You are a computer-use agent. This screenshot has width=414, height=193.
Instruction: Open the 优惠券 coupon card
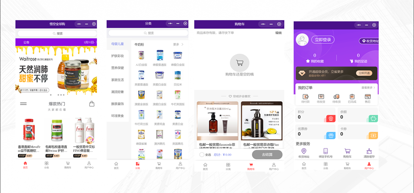(315, 132)
